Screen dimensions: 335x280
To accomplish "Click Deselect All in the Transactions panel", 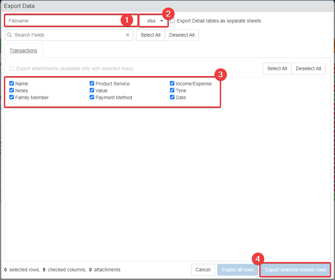I will pyautogui.click(x=308, y=68).
